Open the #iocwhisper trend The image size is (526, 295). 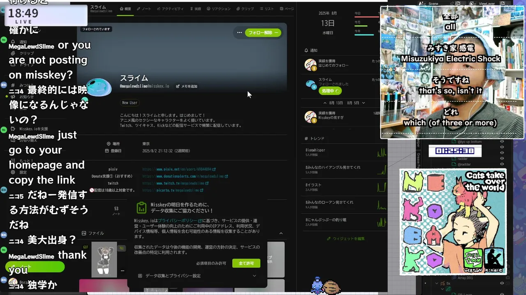[x=315, y=150]
